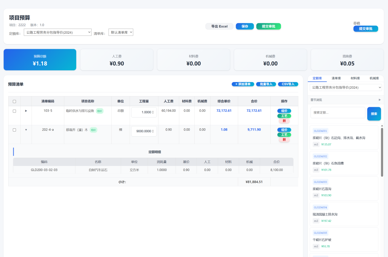Click the quota list vertical scrollbar
This screenshot has height=257, width=388.
click(x=382, y=151)
